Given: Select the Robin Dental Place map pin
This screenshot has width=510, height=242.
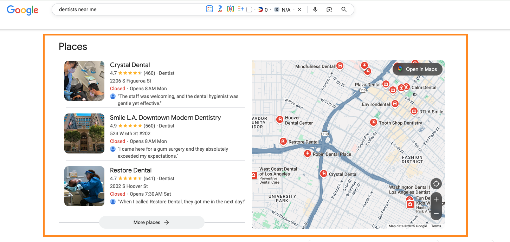Looking at the screenshot, I should (x=308, y=154).
